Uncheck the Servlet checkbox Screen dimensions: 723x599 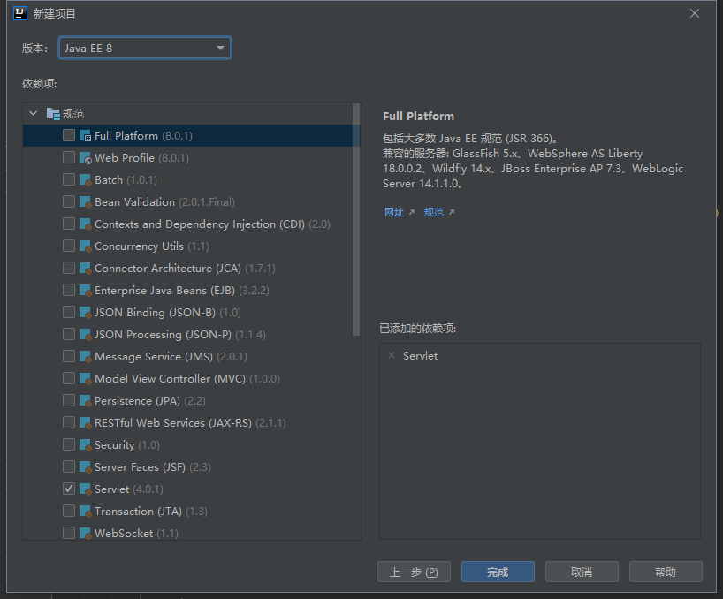pyautogui.click(x=69, y=489)
